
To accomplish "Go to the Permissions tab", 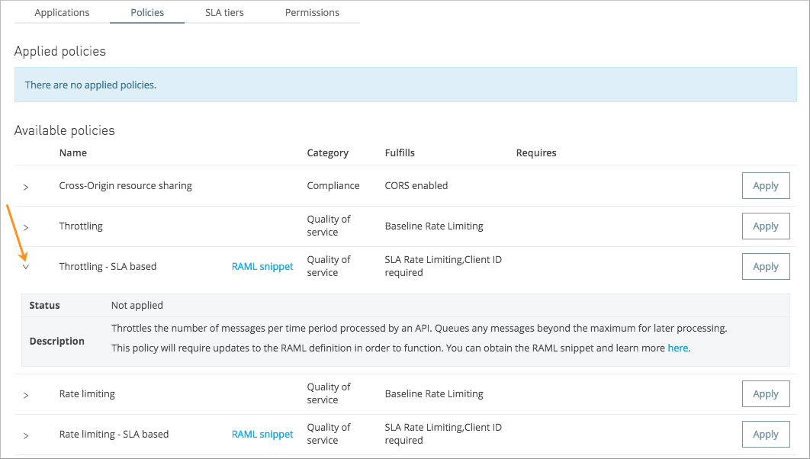I will pos(312,12).
